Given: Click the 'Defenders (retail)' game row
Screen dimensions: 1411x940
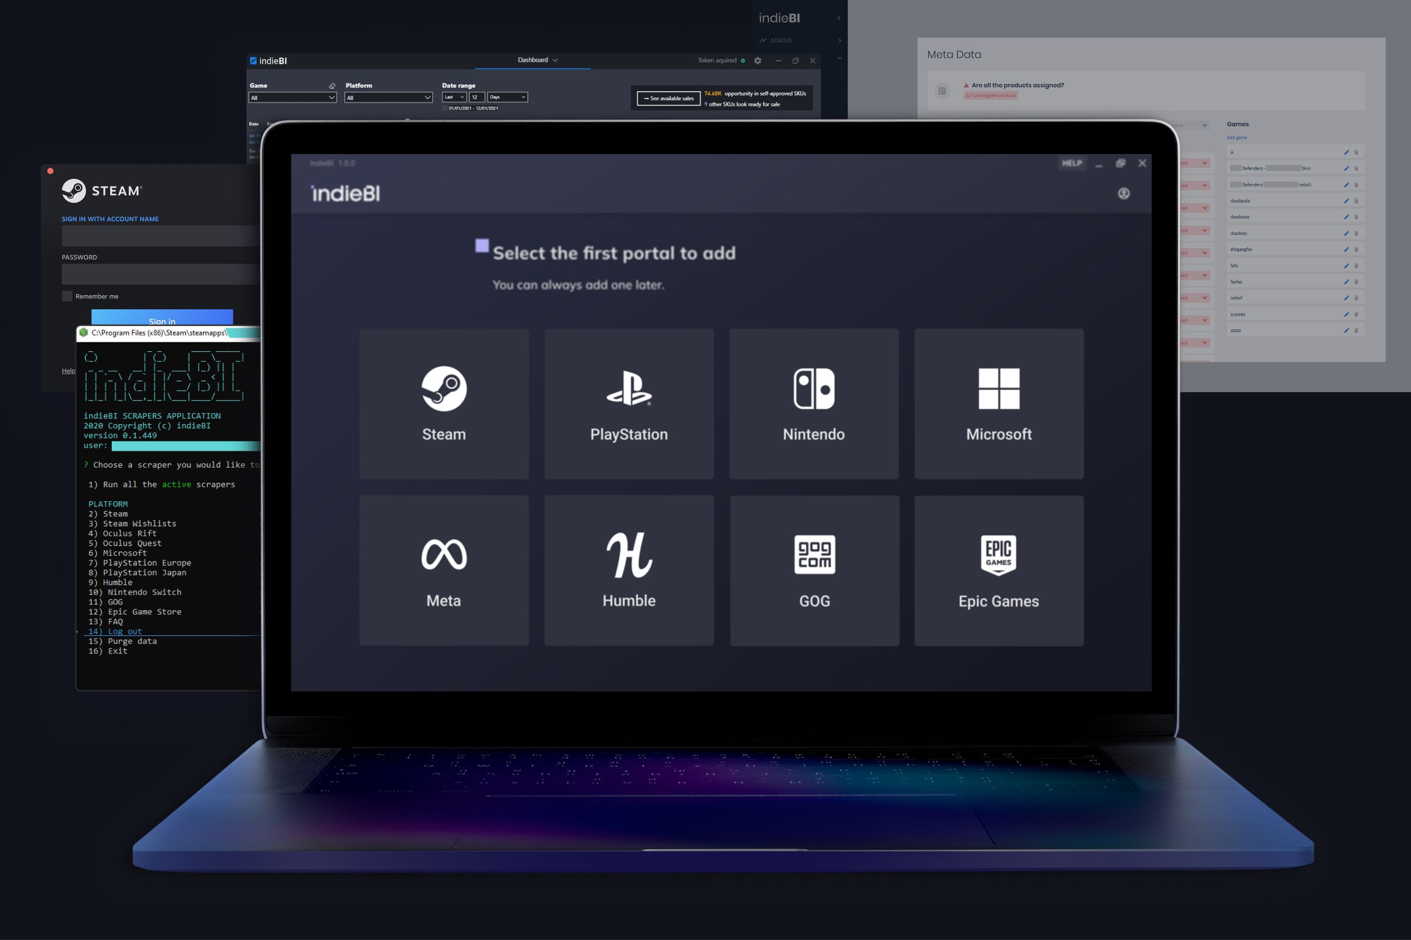Looking at the screenshot, I should pyautogui.click(x=1295, y=184).
